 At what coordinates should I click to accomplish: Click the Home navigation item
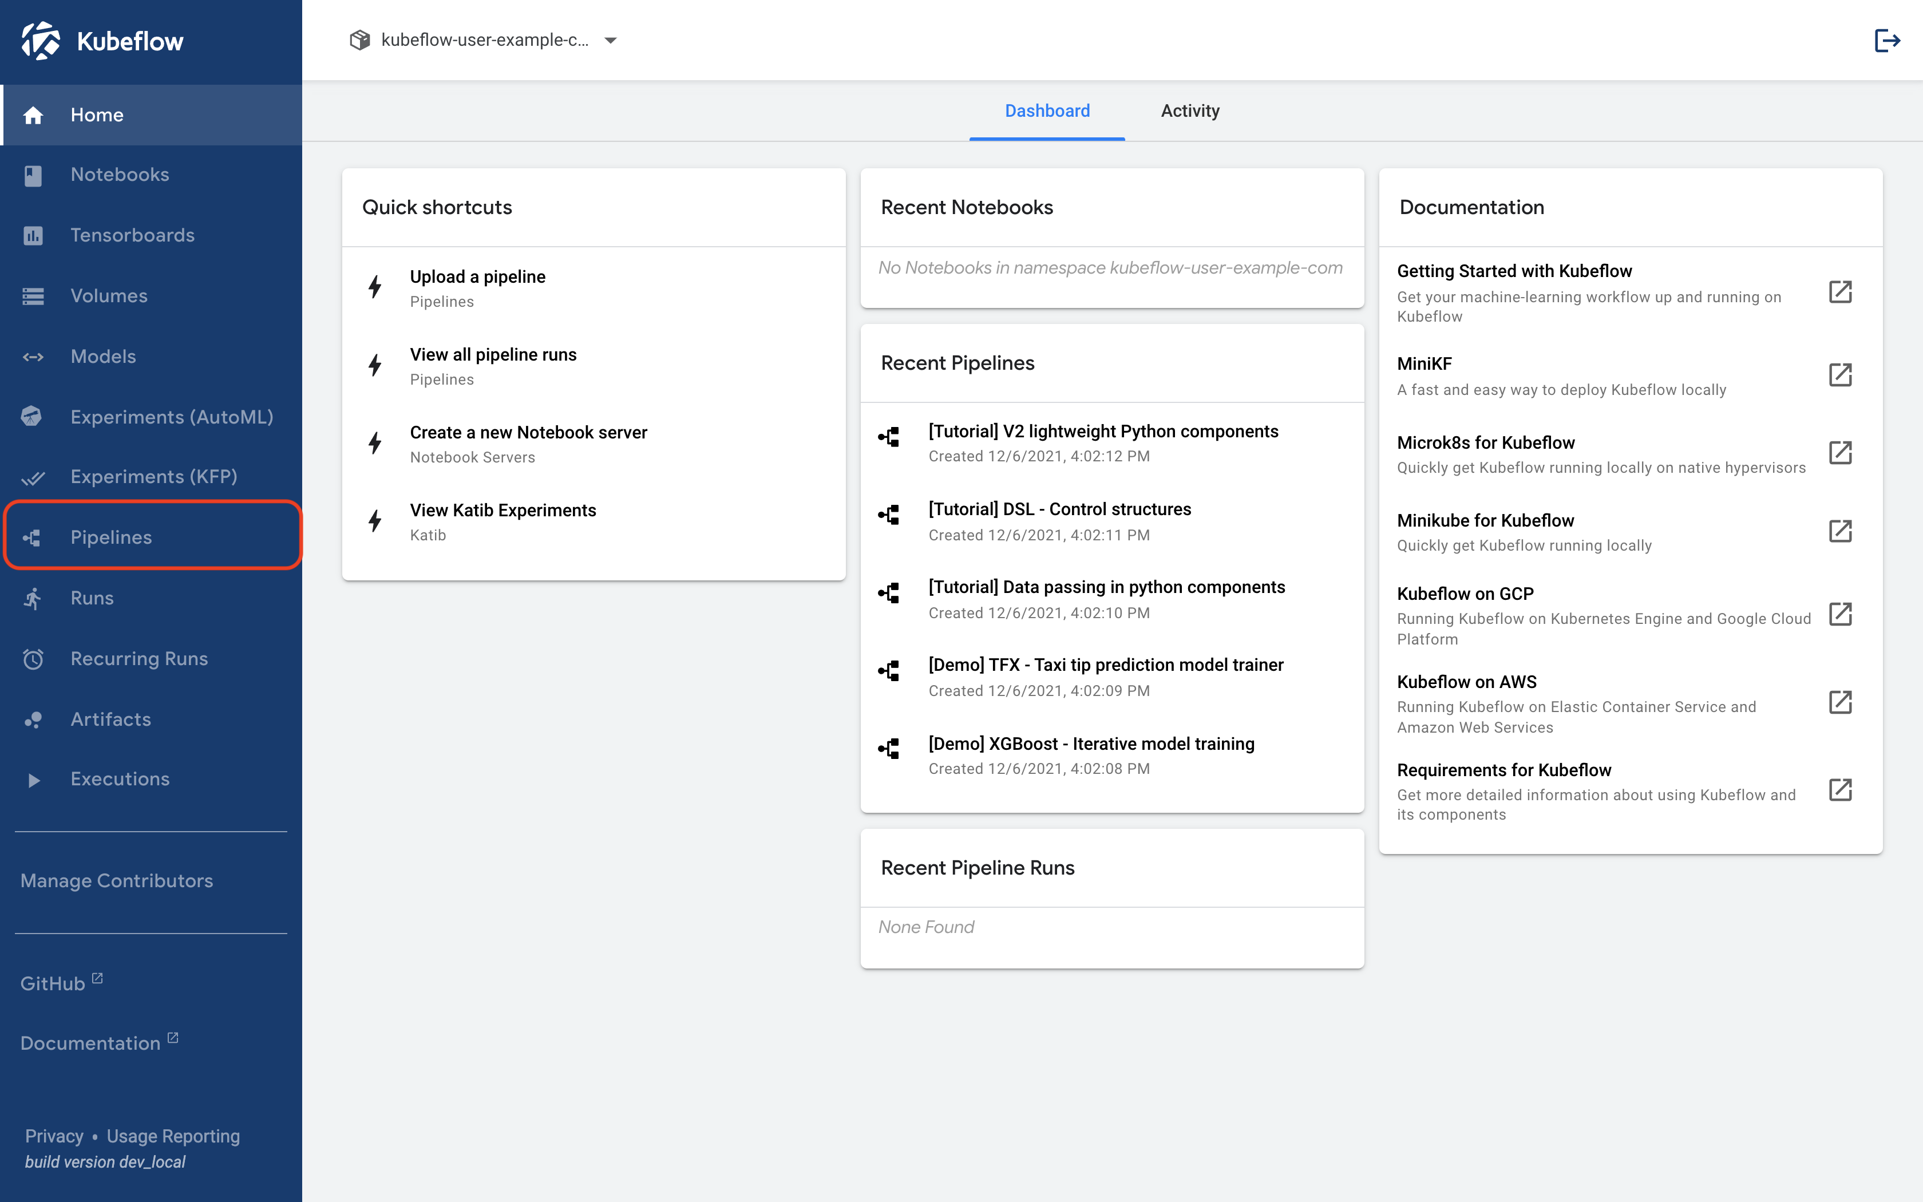click(x=151, y=113)
